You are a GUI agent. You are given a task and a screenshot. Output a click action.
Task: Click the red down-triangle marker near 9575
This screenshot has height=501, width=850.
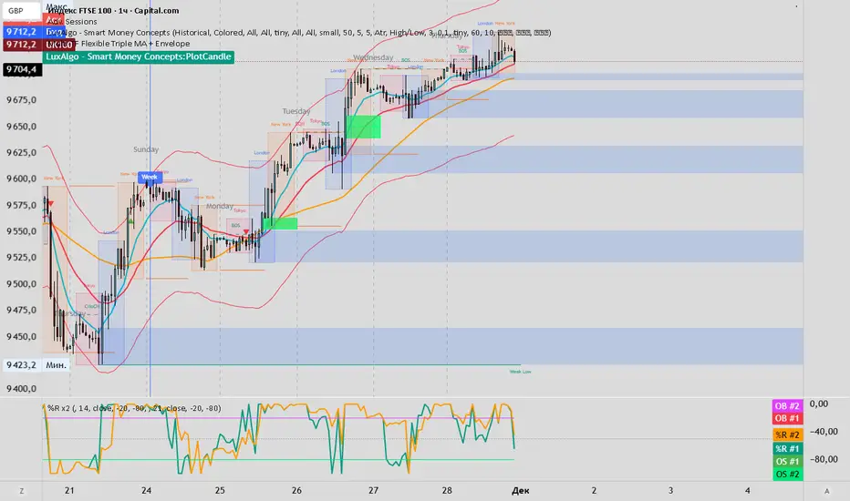pos(50,204)
